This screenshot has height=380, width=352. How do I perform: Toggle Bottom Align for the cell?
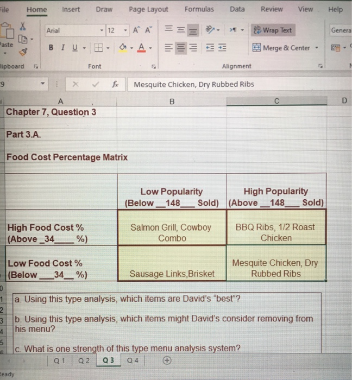tap(193, 30)
